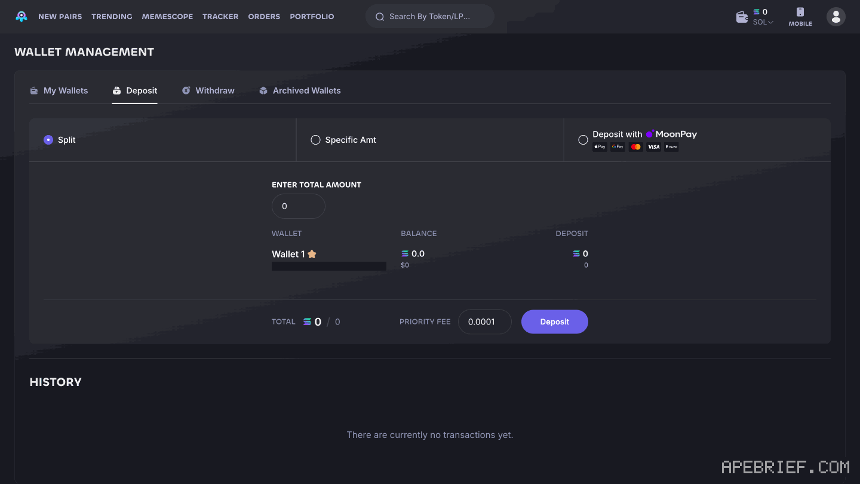Click the wallet icon in the header
The height and width of the screenshot is (484, 860).
tap(742, 17)
